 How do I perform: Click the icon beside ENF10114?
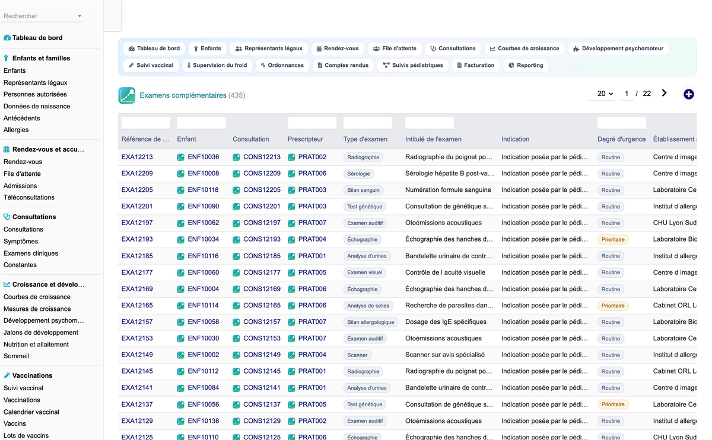tap(181, 306)
